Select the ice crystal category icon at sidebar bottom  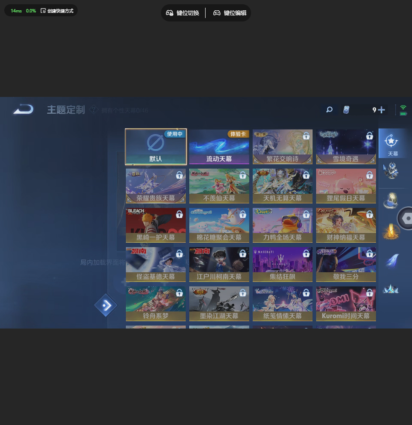pyautogui.click(x=391, y=288)
